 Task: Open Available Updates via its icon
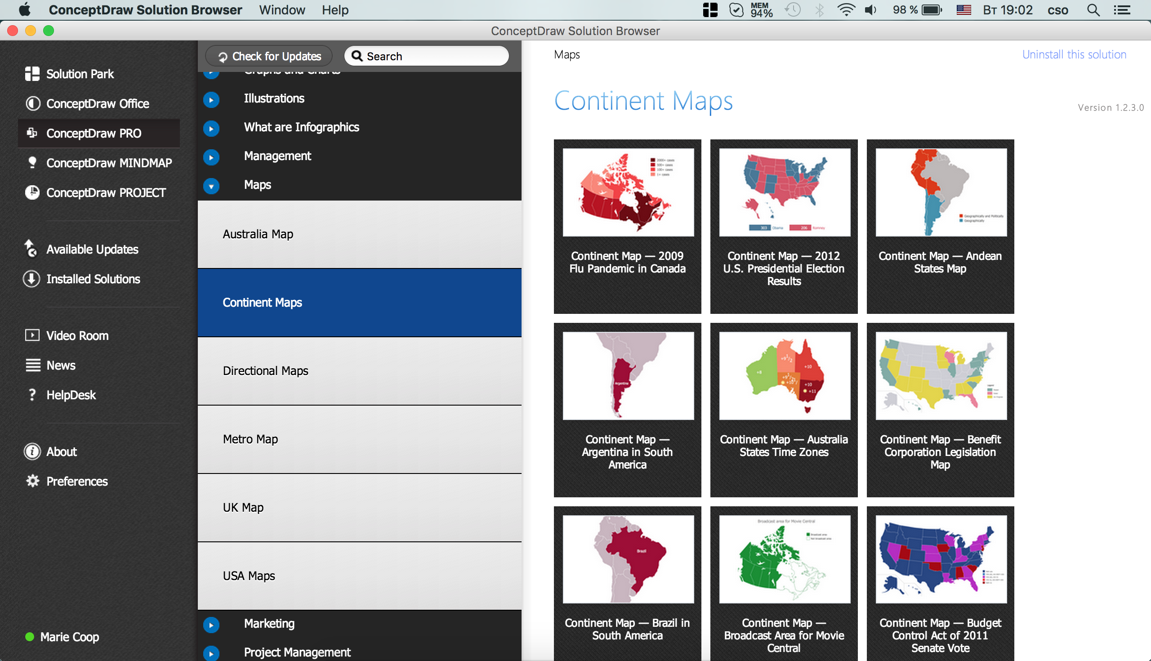pos(31,249)
